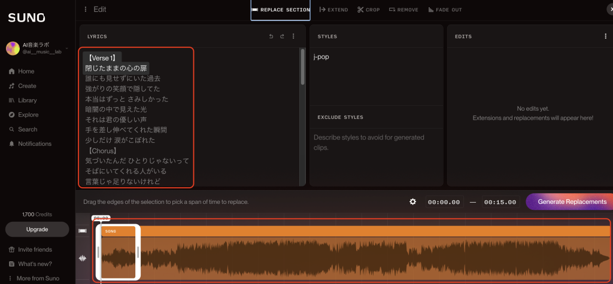The width and height of the screenshot is (613, 284).
Task: Expand the account switcher beside the profile name
Action: (66, 48)
